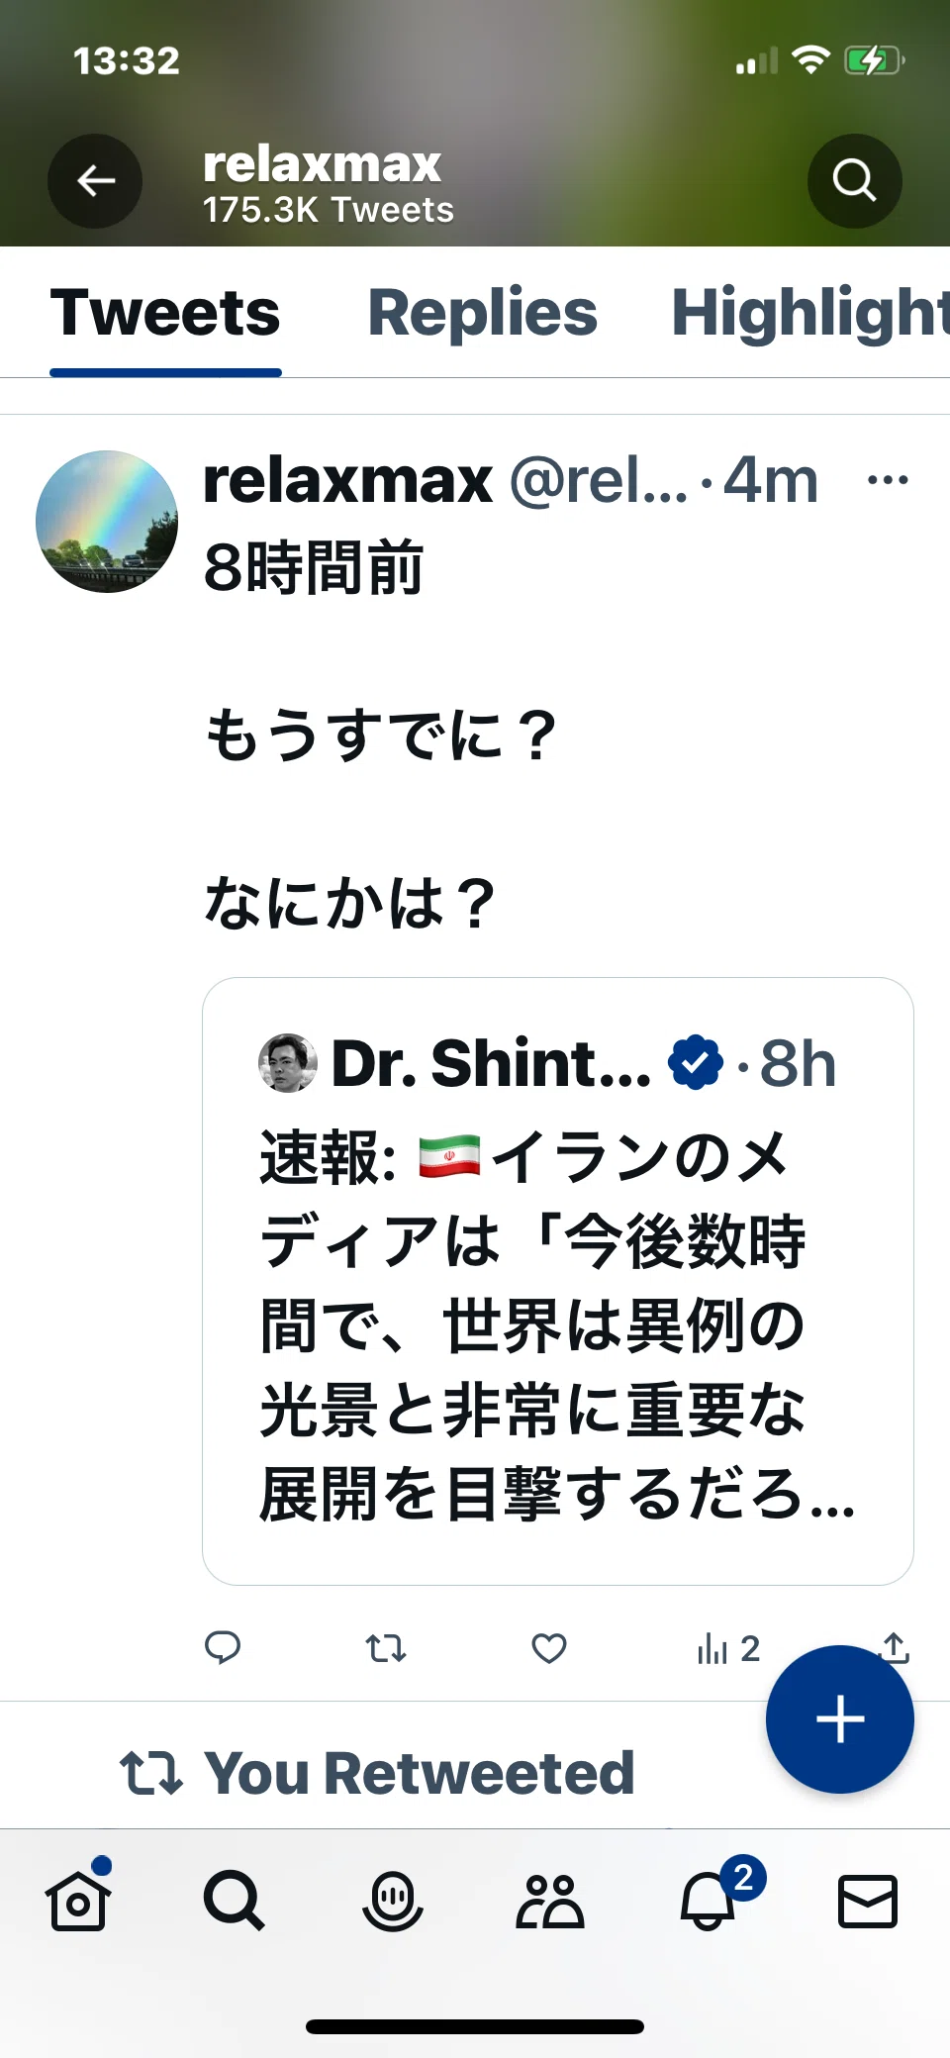This screenshot has height=2058, width=950.
Task: Open the tweet's three-dot more menu
Action: pos(887,481)
